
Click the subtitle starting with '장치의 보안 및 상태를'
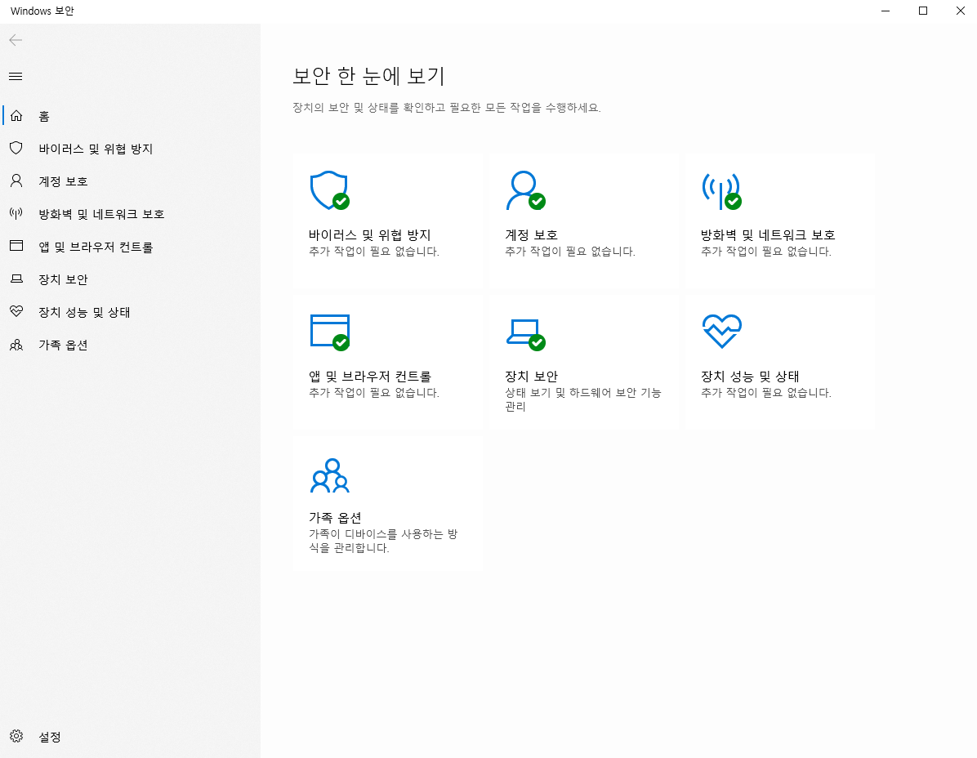point(446,108)
